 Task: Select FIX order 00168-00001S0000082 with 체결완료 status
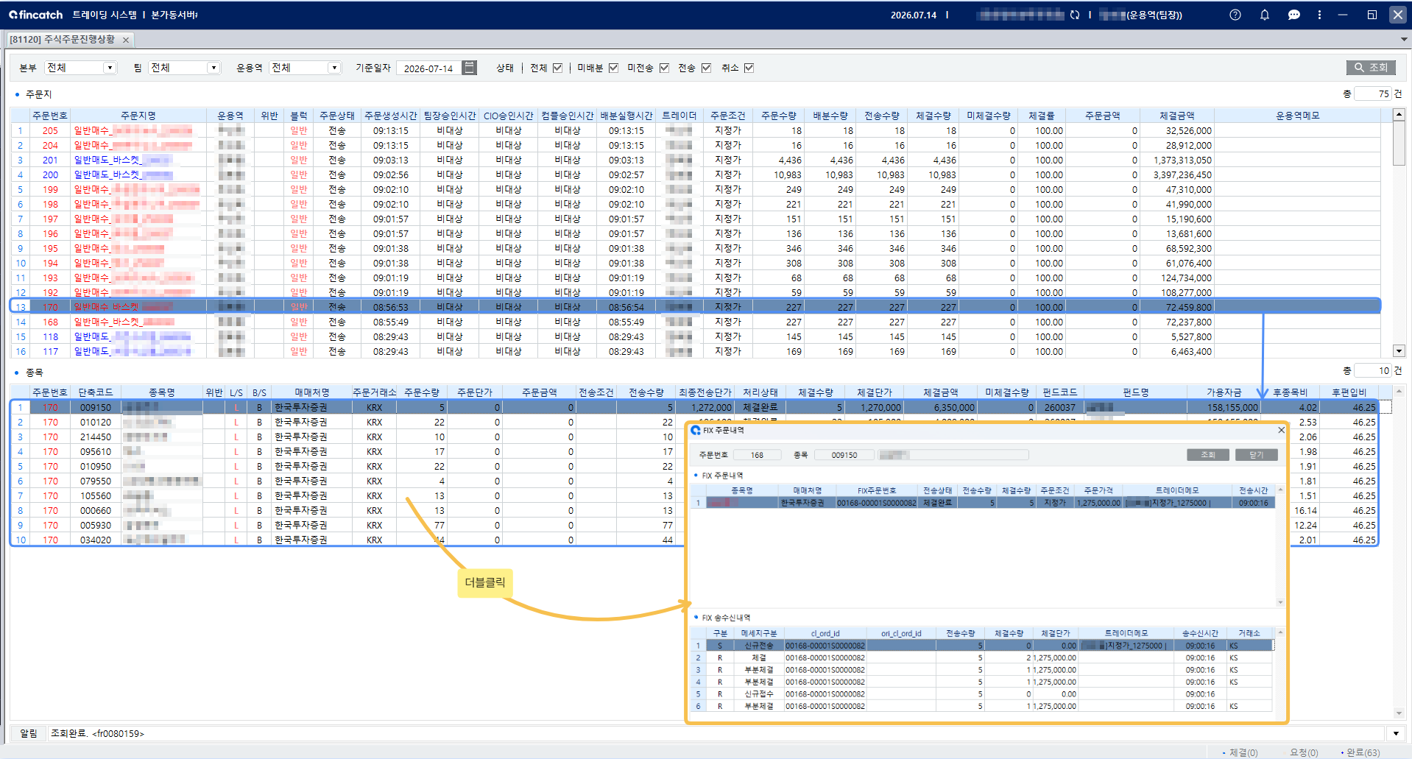tap(982, 503)
